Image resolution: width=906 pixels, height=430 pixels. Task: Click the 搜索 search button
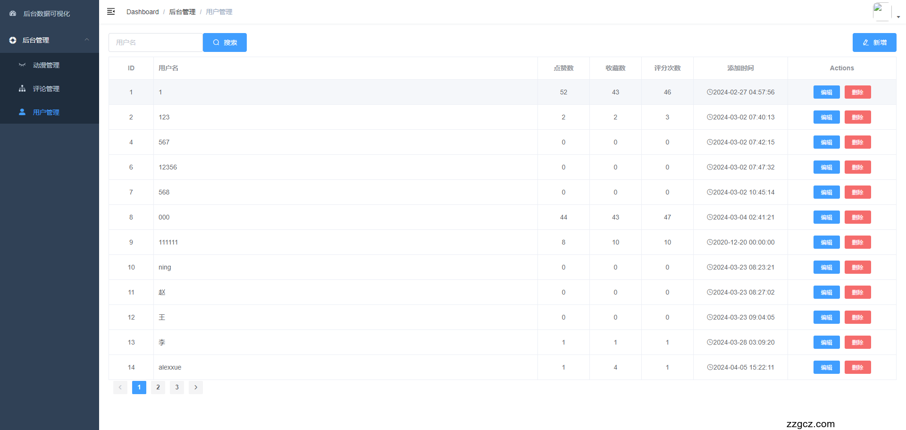click(x=225, y=42)
